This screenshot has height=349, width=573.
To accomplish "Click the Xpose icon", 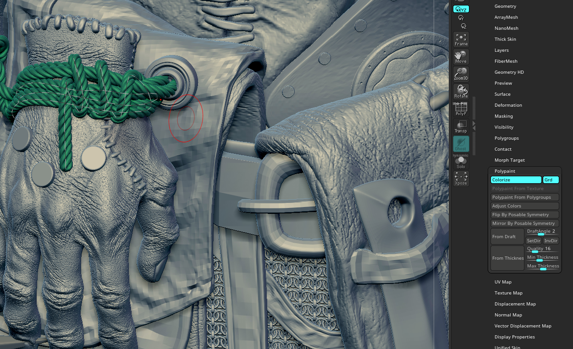I will (461, 179).
